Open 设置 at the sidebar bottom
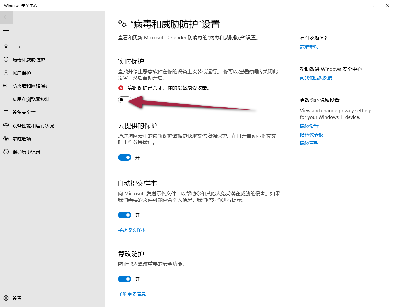This screenshot has height=307, width=395. click(x=17, y=298)
